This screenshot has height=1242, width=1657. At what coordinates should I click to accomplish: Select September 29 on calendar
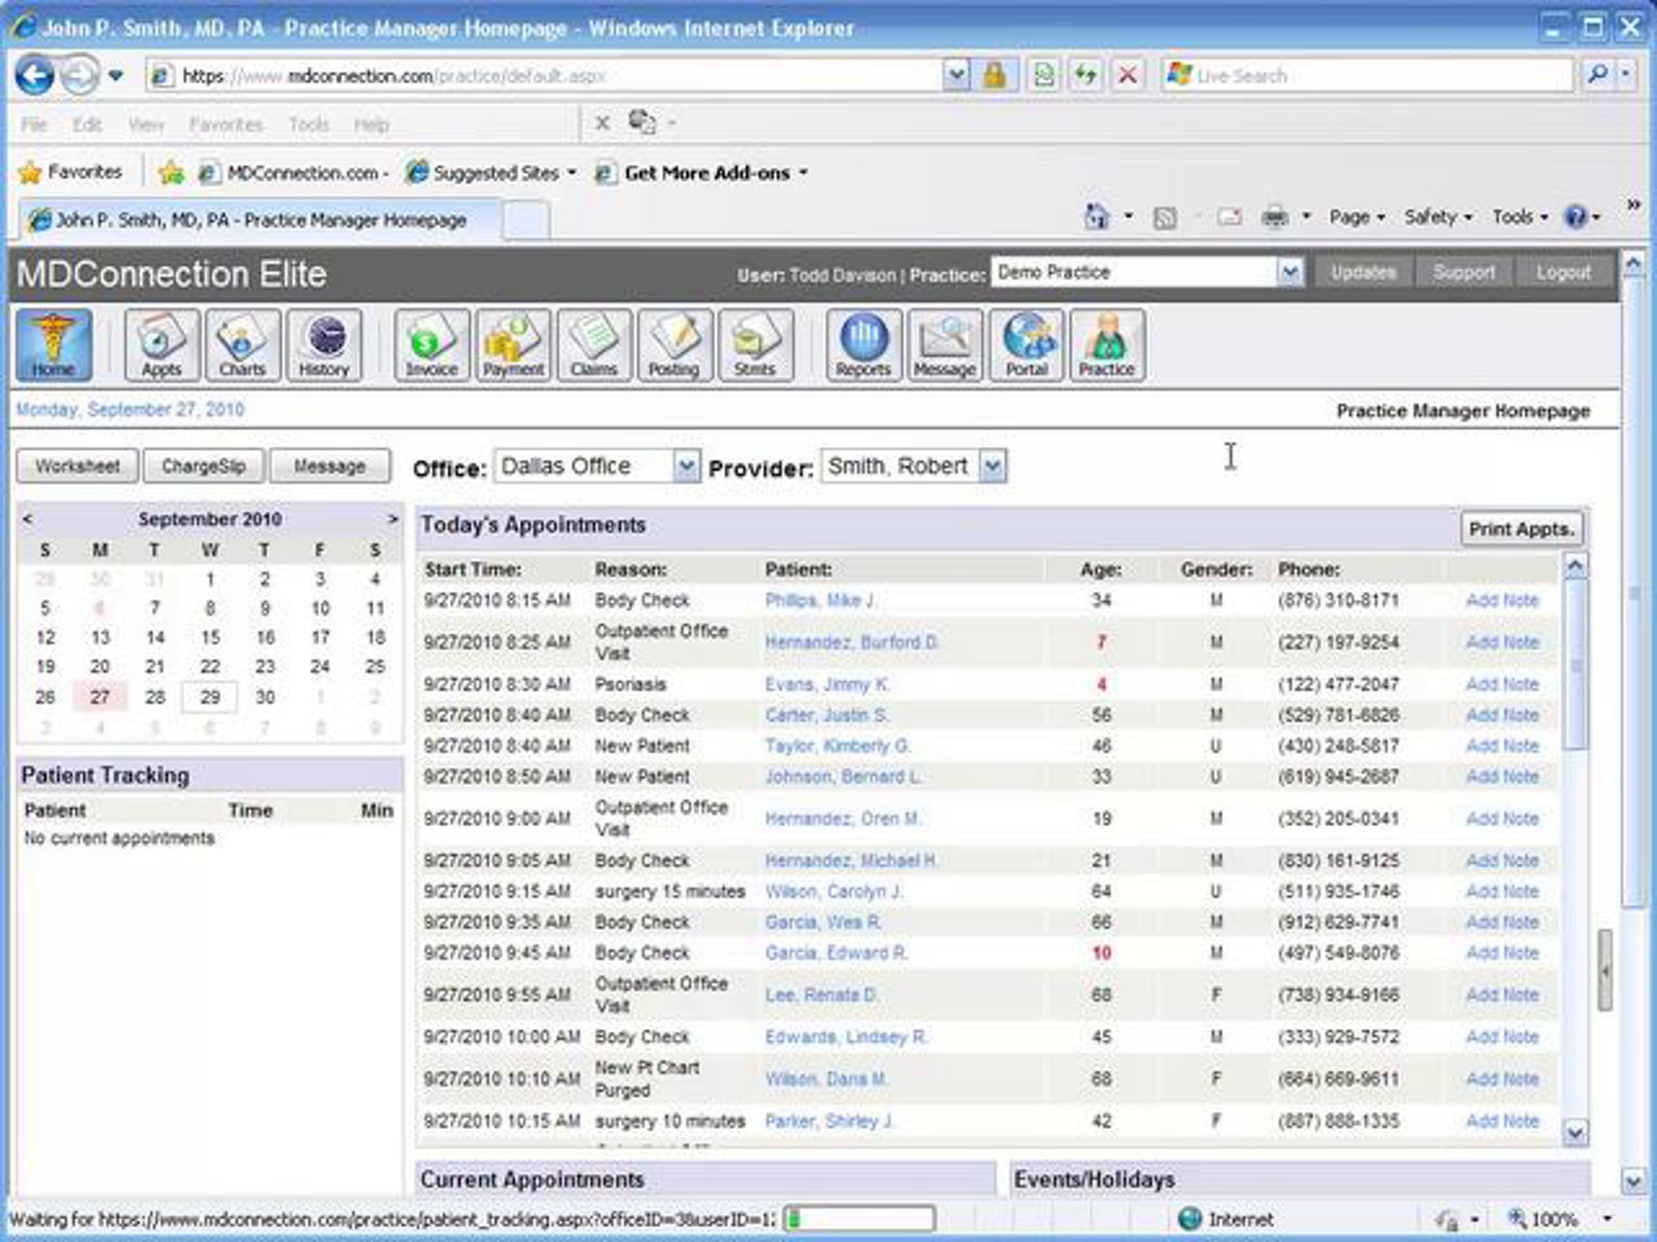coord(210,698)
